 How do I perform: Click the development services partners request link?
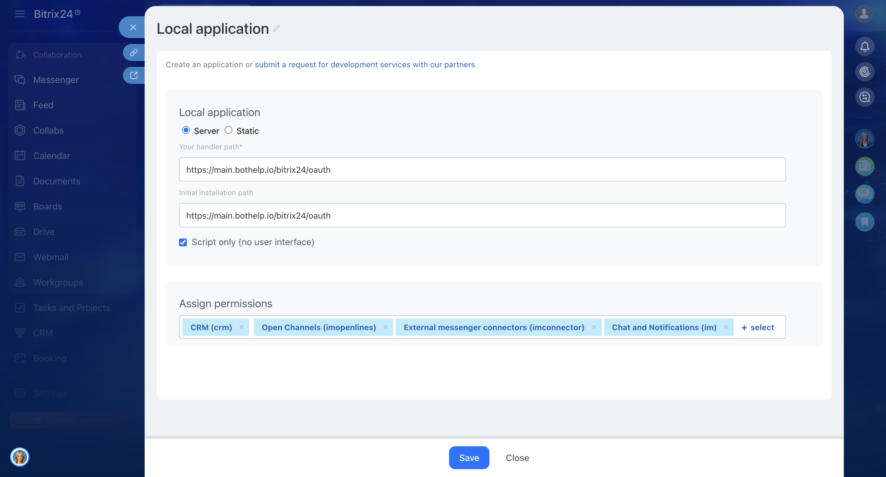coord(365,64)
